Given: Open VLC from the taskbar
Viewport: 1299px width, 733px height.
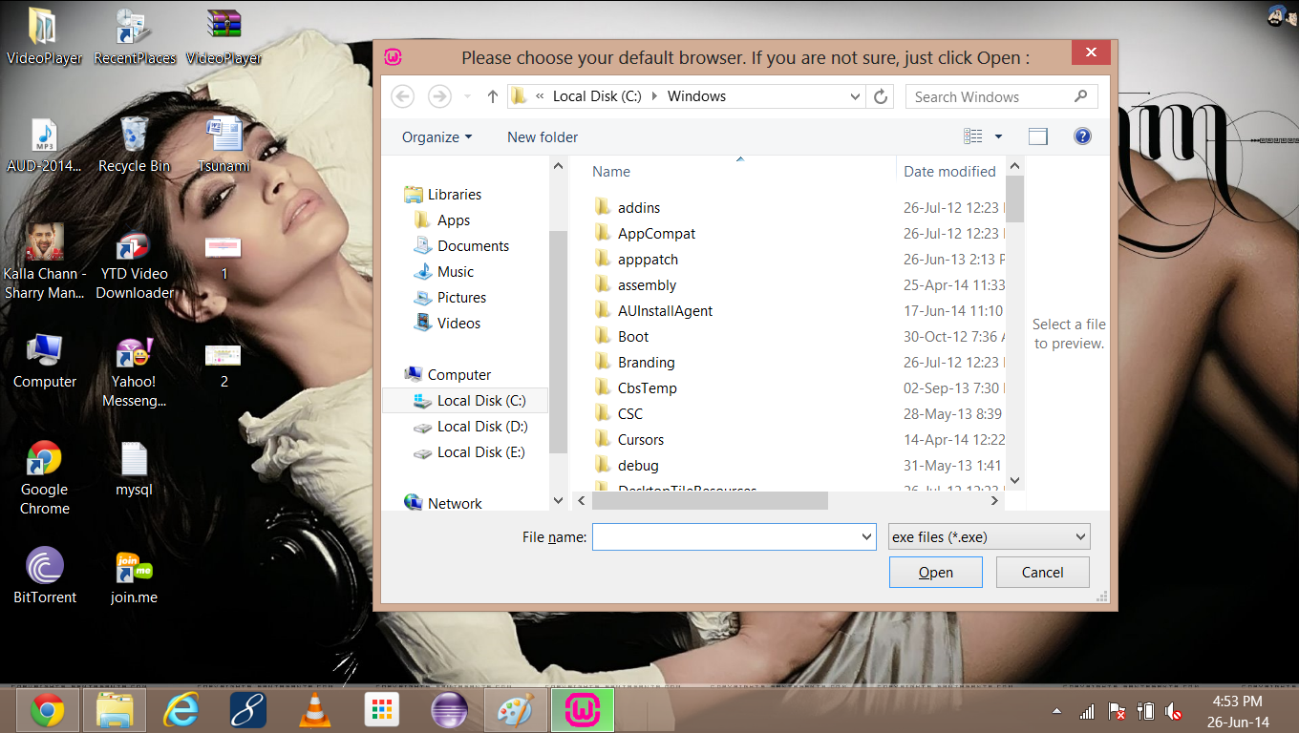Looking at the screenshot, I should 314,710.
